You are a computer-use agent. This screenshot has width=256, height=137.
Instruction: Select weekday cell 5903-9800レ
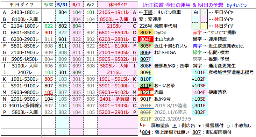click(x=24, y=93)
